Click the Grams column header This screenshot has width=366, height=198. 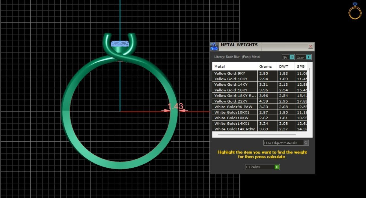[267, 66]
